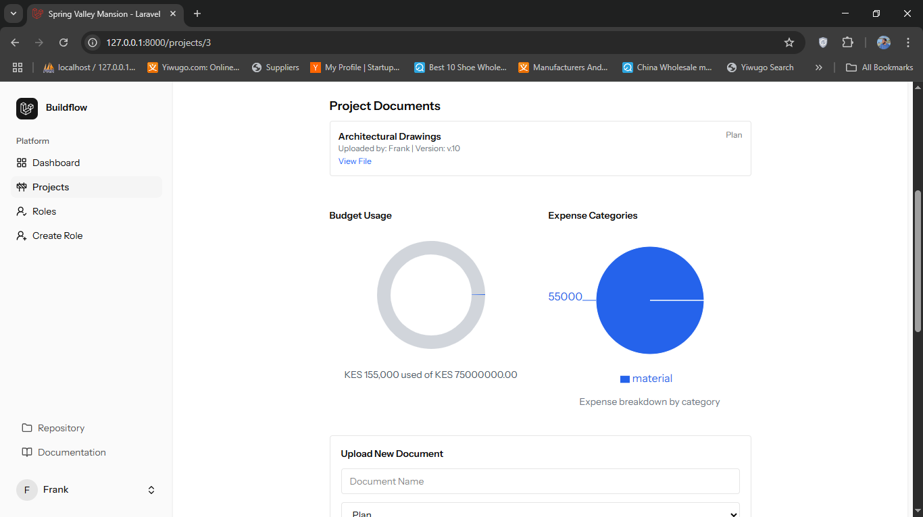Image resolution: width=923 pixels, height=517 pixels.
Task: Open the China Wholesale bookmark
Action: coord(668,67)
